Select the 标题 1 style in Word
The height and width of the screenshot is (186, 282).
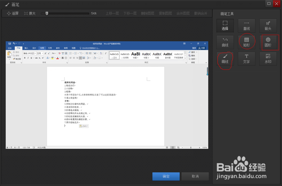click(136, 55)
